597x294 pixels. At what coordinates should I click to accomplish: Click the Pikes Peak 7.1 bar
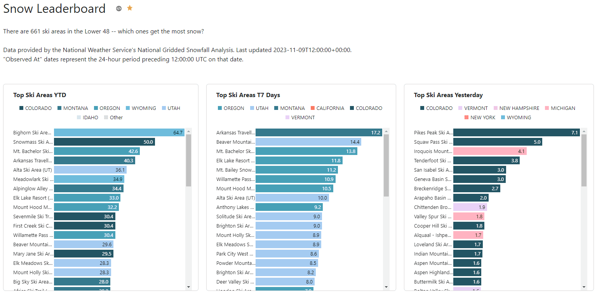[516, 133]
